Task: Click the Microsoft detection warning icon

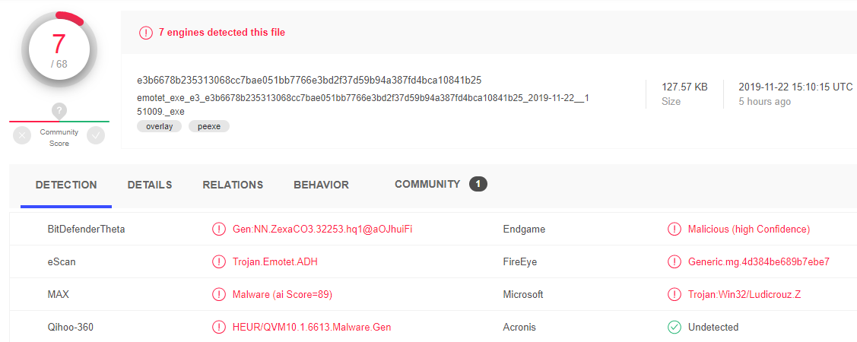Action: click(x=674, y=295)
